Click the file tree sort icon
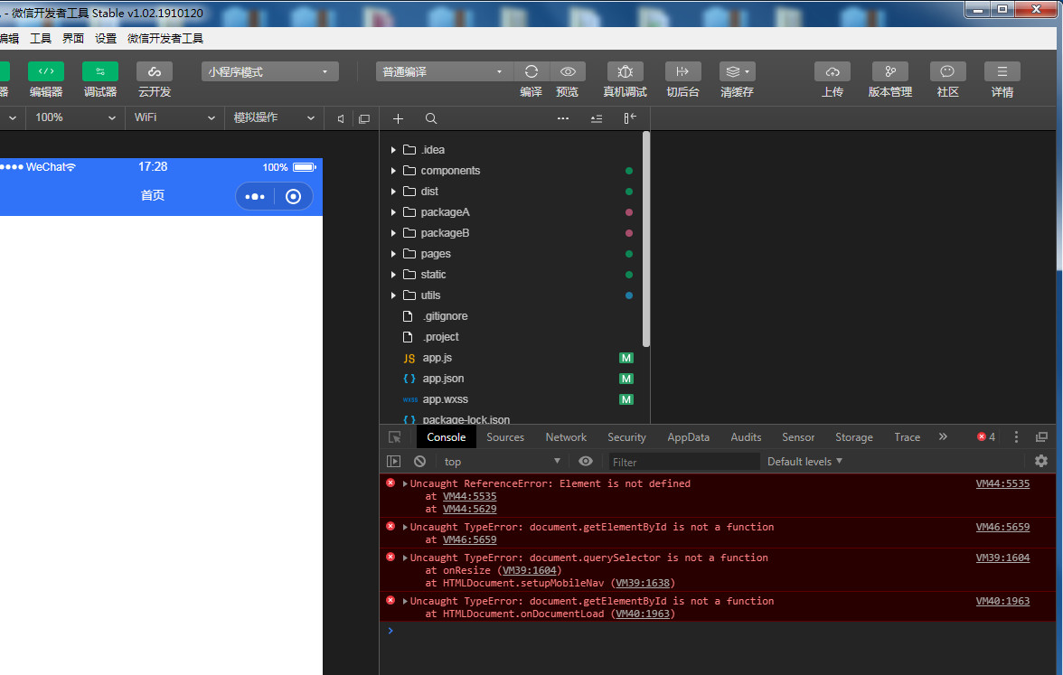The width and height of the screenshot is (1063, 675). (597, 118)
